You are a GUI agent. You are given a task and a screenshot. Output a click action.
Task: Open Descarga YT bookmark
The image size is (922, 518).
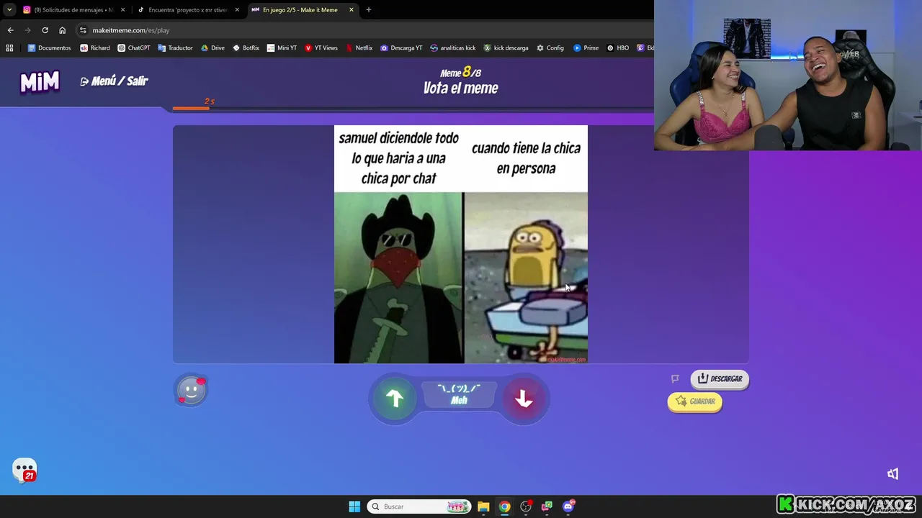[x=401, y=48]
